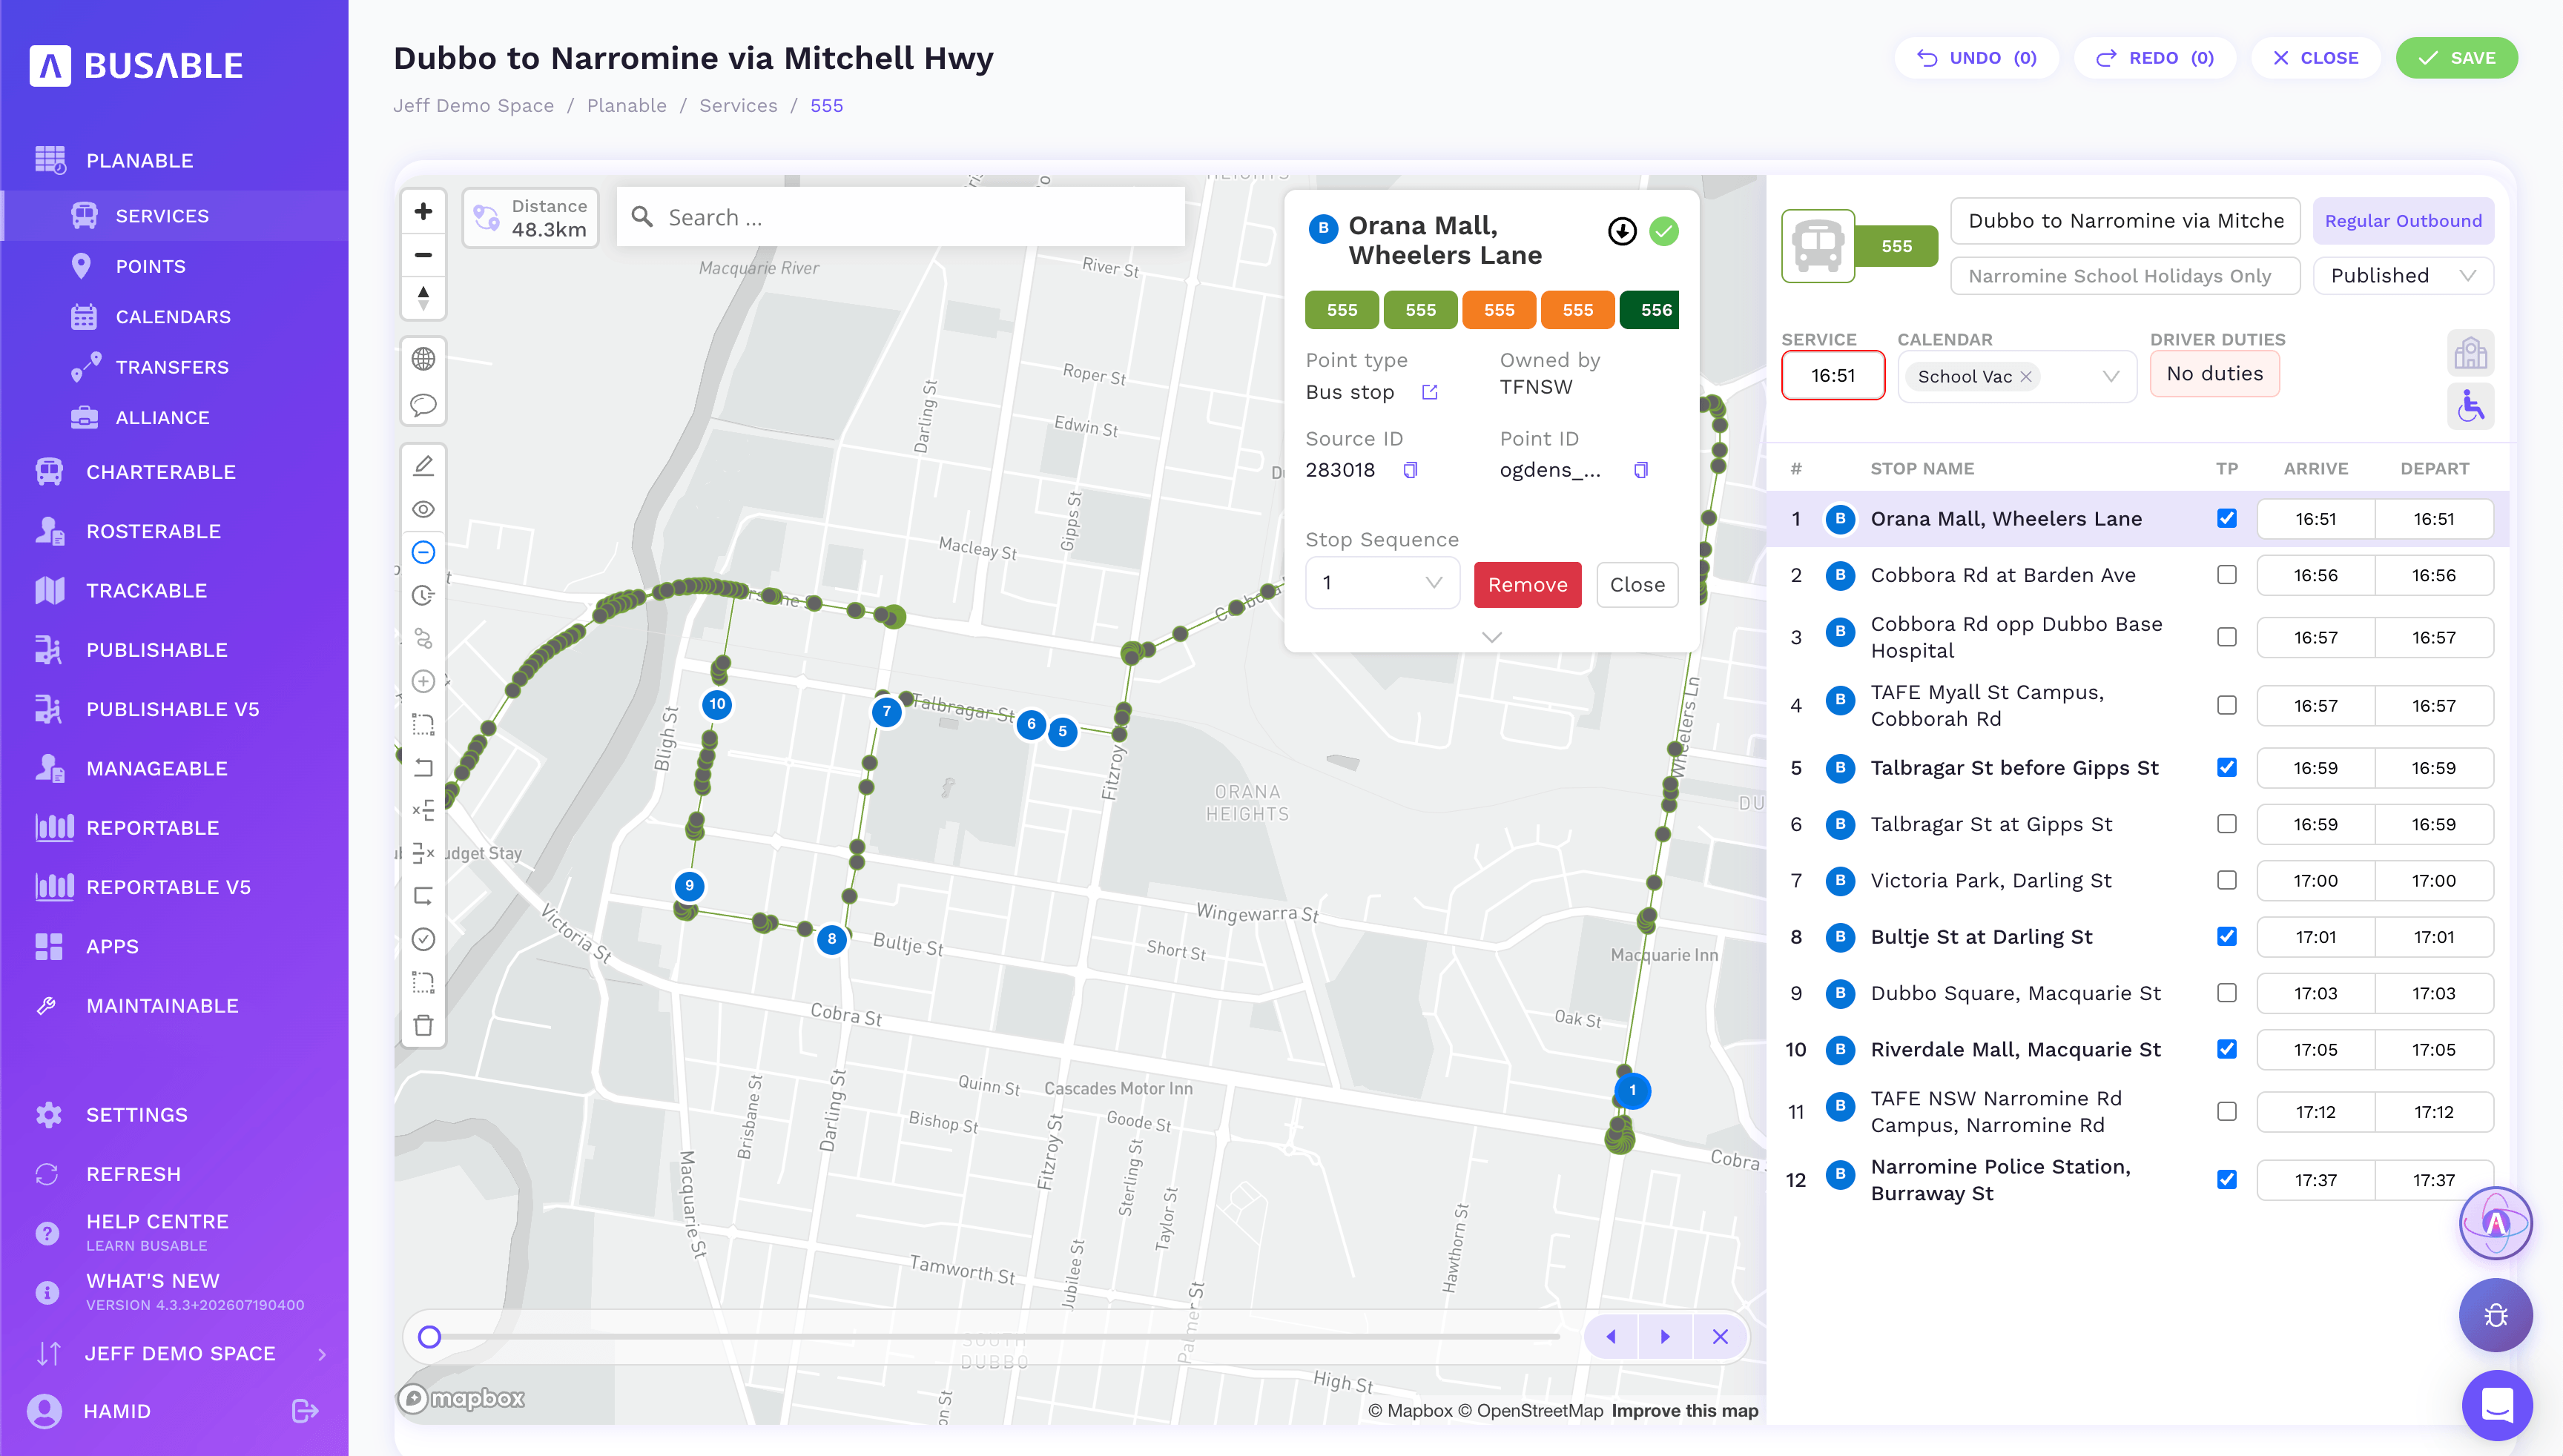Reset map bearing with compass icon
The width and height of the screenshot is (2563, 1456).
point(423,298)
